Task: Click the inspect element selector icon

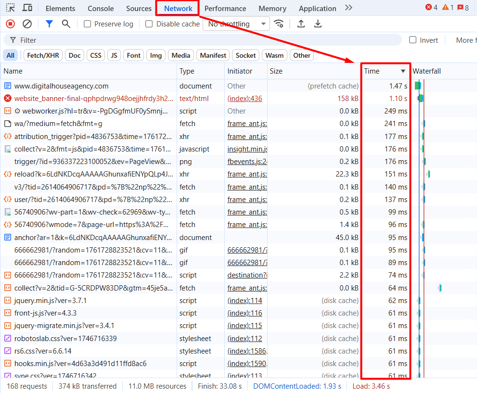Action: click(11, 8)
